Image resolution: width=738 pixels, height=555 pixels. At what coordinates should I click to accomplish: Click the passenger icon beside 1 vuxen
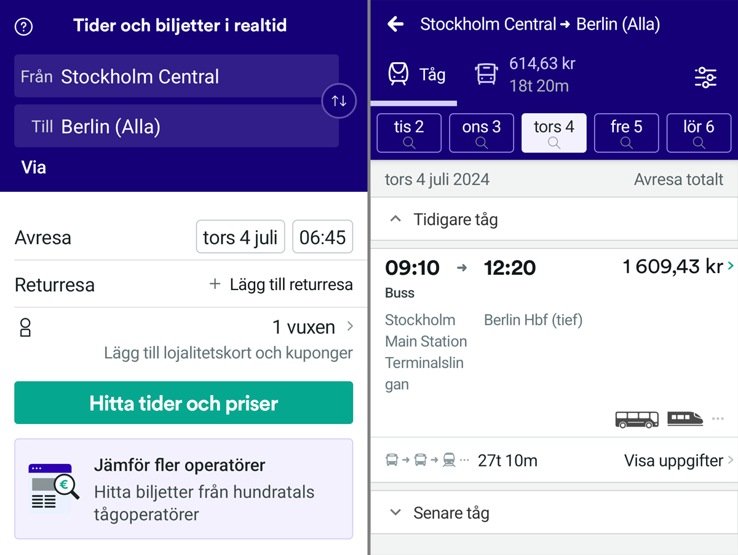pos(25,328)
